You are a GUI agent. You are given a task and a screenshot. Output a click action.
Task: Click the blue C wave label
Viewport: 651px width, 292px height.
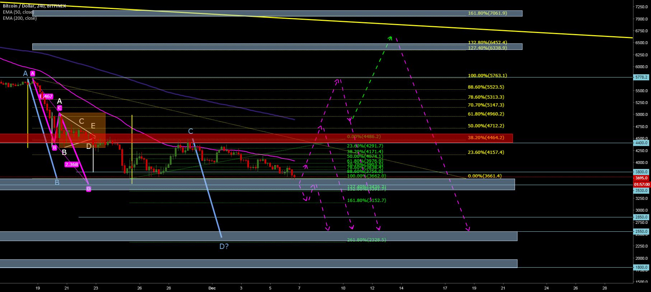(x=191, y=132)
